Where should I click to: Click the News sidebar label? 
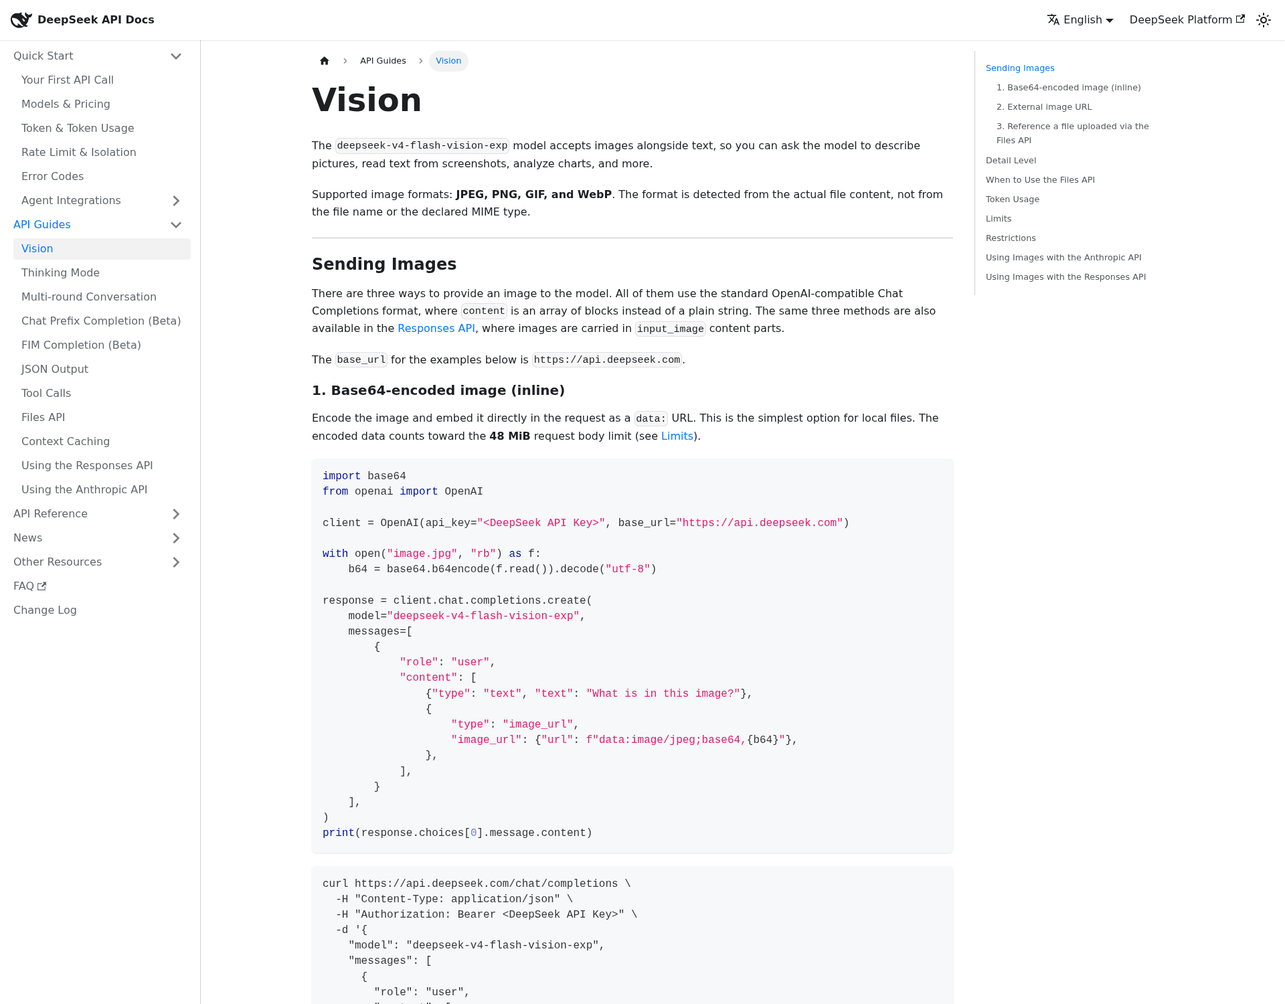pyautogui.click(x=28, y=538)
